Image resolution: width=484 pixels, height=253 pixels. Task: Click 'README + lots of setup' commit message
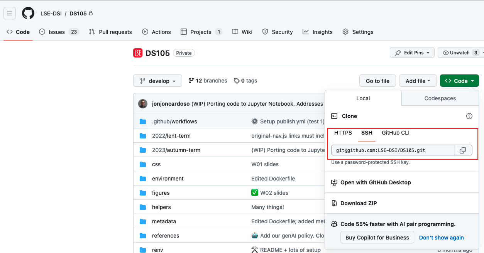tap(286, 250)
